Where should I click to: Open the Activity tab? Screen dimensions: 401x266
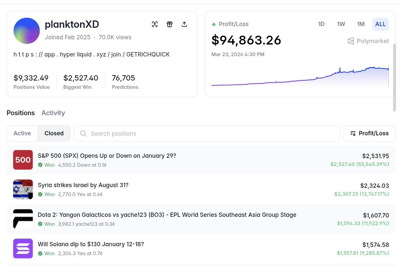[53, 113]
